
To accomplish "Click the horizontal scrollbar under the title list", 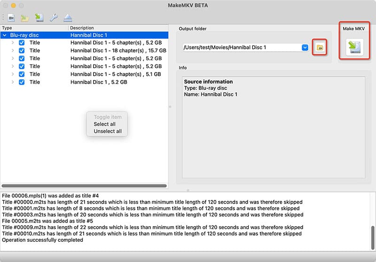I will click(x=84, y=186).
